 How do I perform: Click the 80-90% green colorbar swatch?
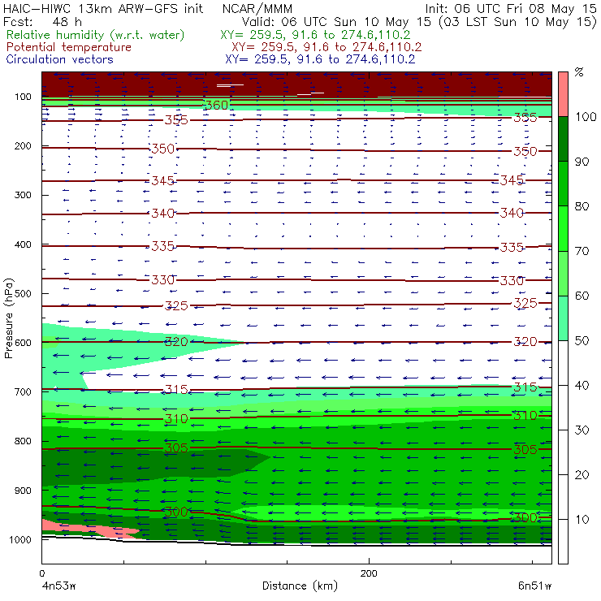pyautogui.click(x=563, y=184)
